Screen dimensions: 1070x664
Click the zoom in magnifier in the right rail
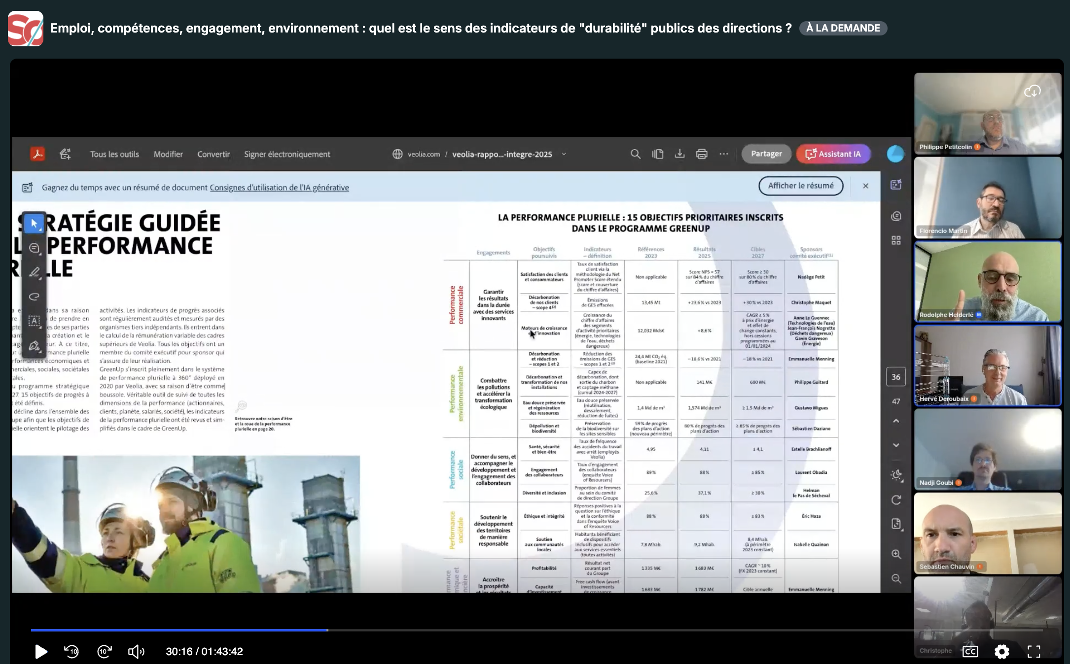pos(896,554)
